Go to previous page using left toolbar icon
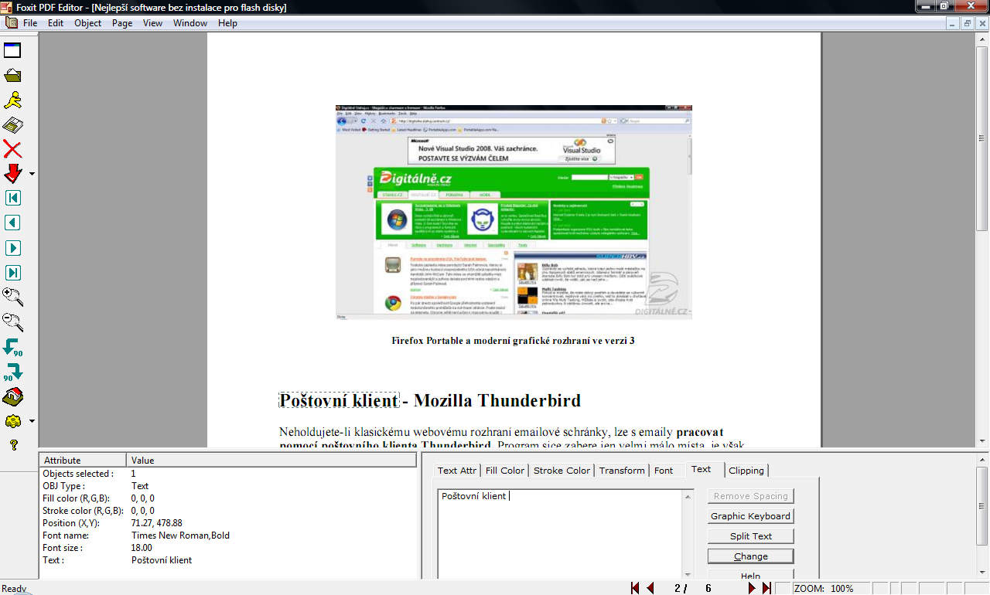Screen dimensions: 990x595 point(12,223)
